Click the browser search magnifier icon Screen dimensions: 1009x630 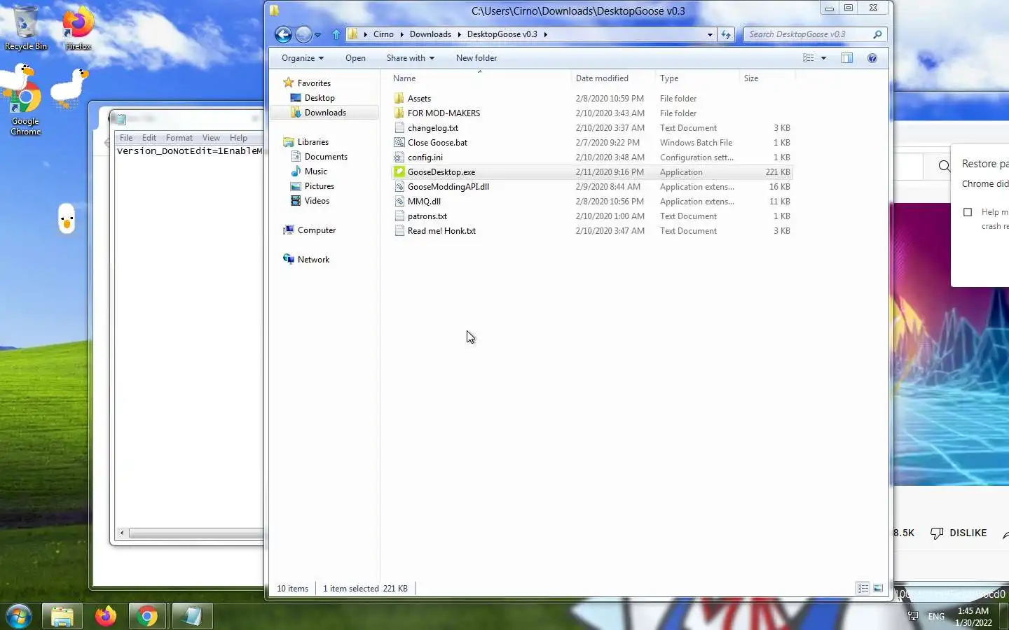[x=945, y=166]
